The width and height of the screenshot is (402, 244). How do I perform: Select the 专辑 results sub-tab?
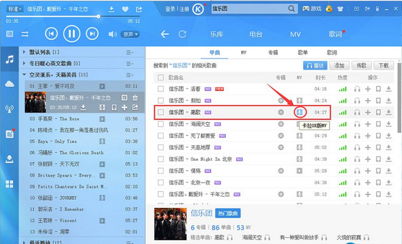pyautogui.click(x=273, y=53)
